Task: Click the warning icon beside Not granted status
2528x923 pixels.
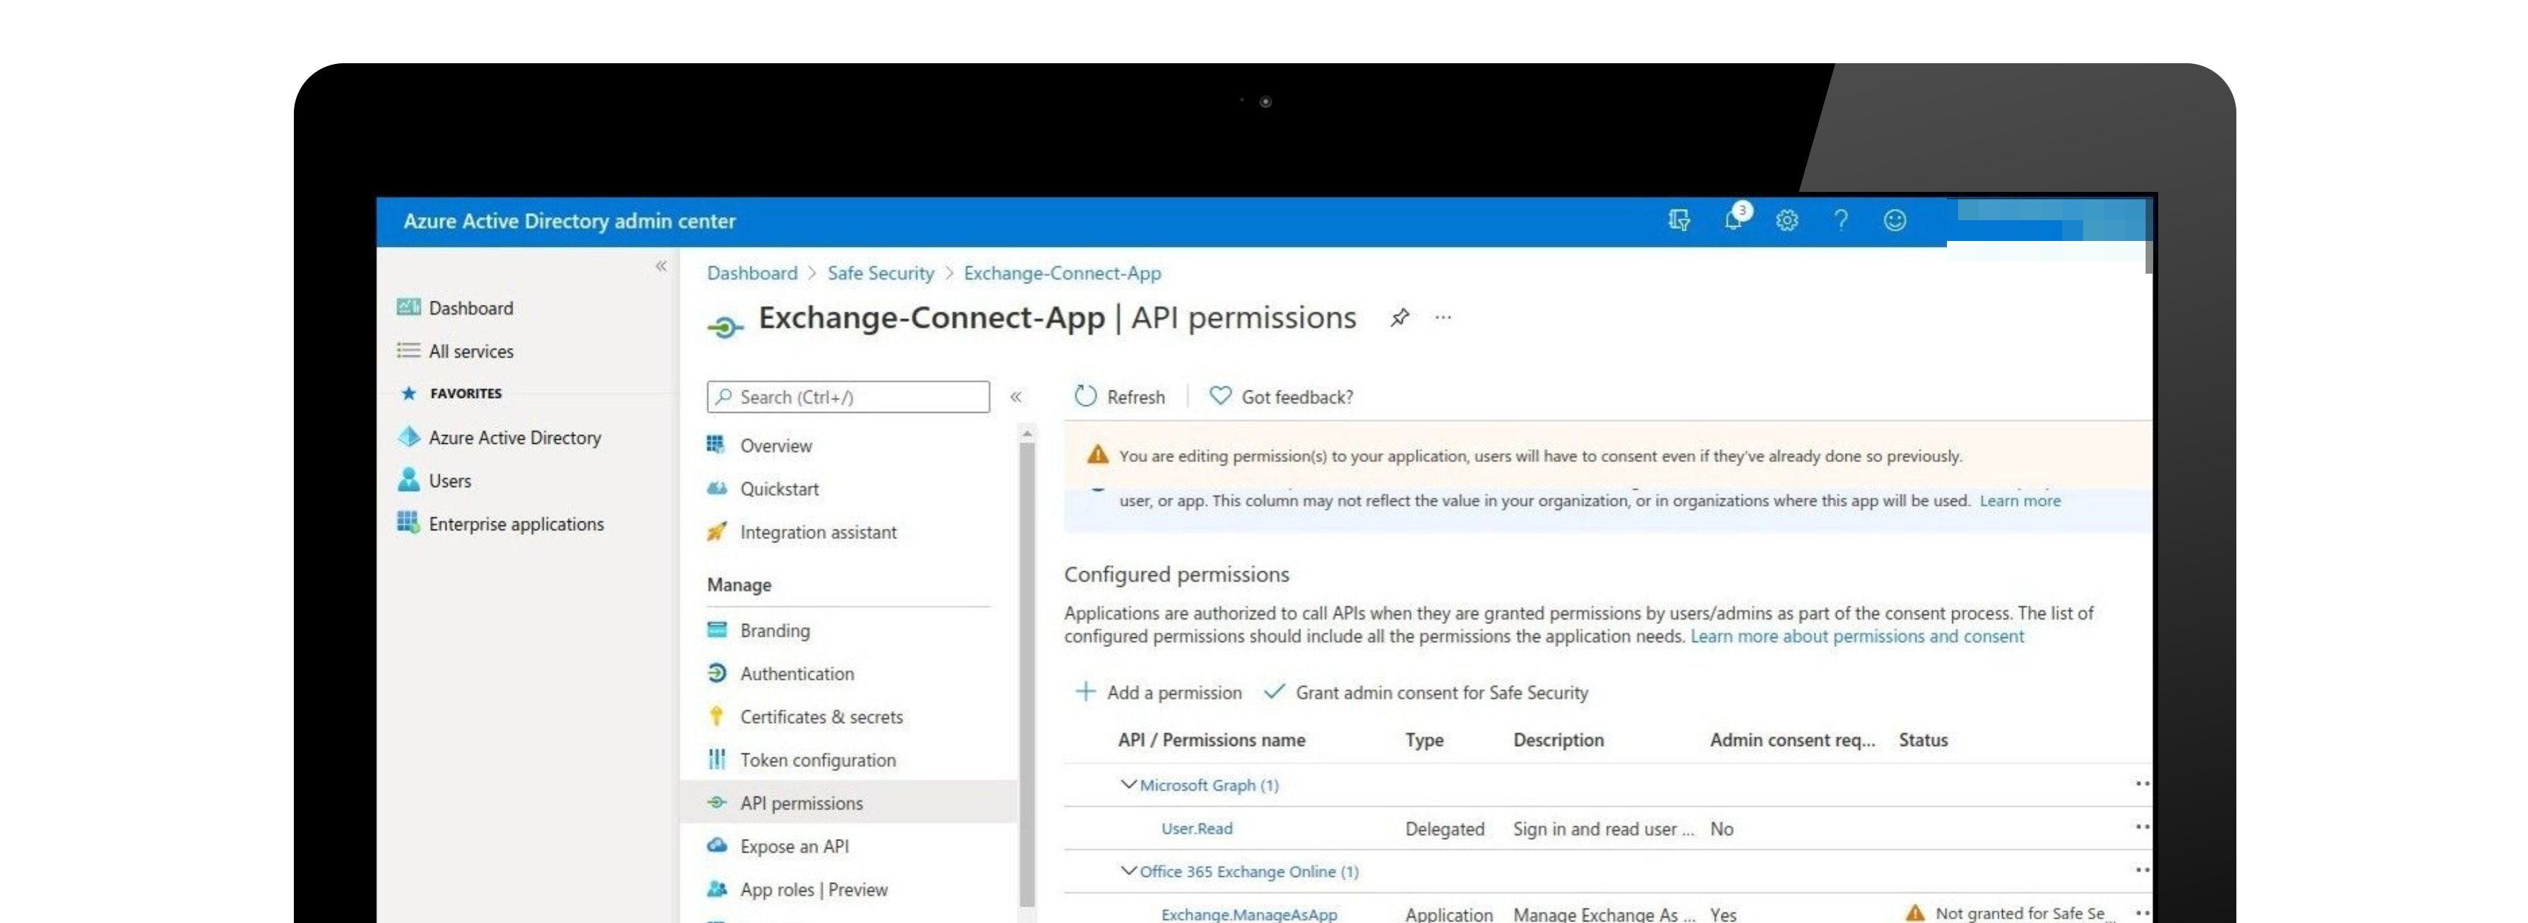Action: (x=1915, y=913)
